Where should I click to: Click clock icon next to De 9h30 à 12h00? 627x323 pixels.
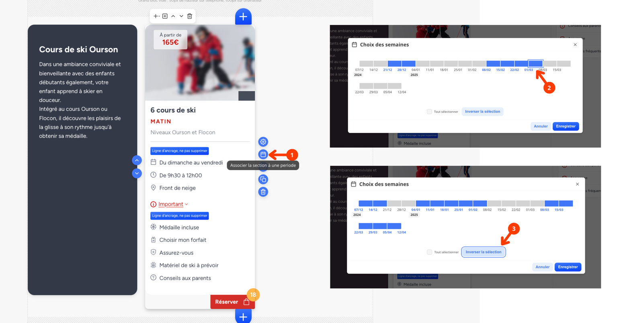pos(153,175)
